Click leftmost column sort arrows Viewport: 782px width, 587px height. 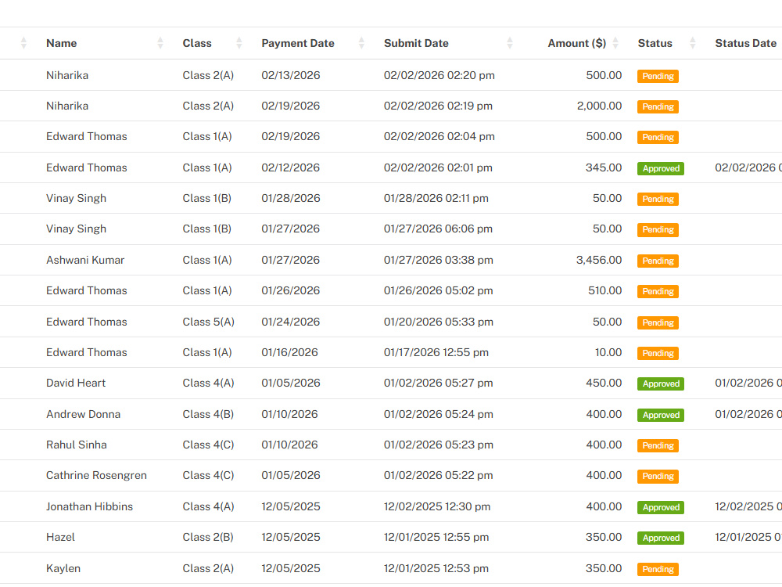[x=23, y=43]
